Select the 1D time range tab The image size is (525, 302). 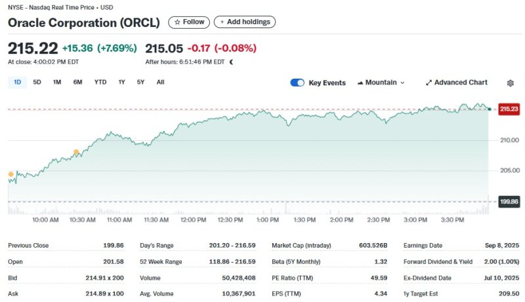pyautogui.click(x=18, y=82)
